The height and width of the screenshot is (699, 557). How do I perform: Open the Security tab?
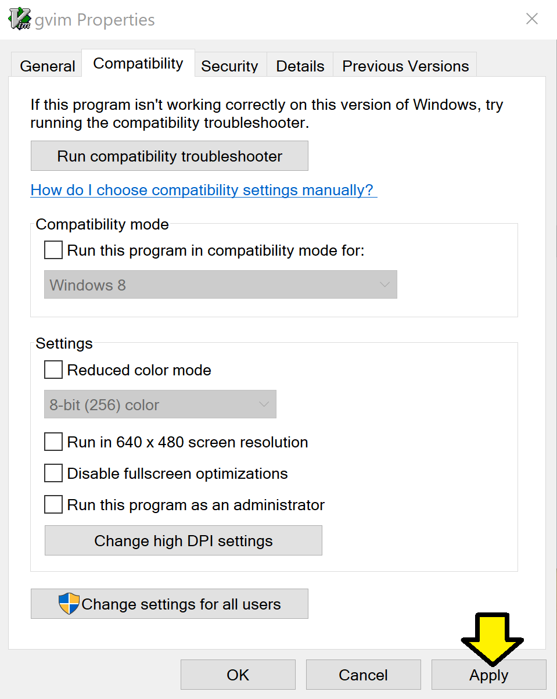(229, 66)
